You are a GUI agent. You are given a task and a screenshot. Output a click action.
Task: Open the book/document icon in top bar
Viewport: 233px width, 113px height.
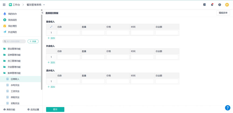tap(204, 5)
